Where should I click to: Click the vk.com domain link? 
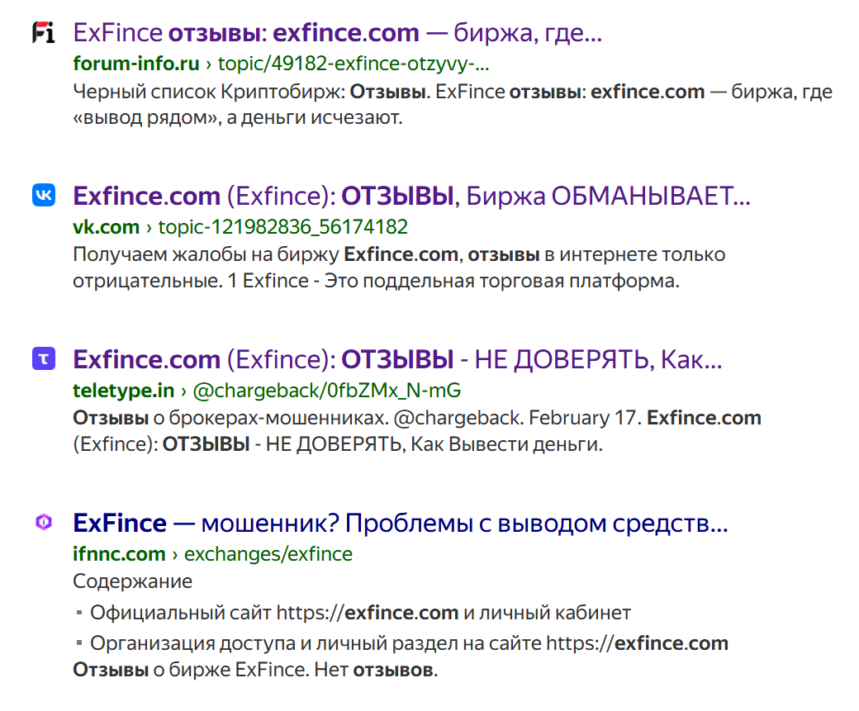pyautogui.click(x=106, y=226)
